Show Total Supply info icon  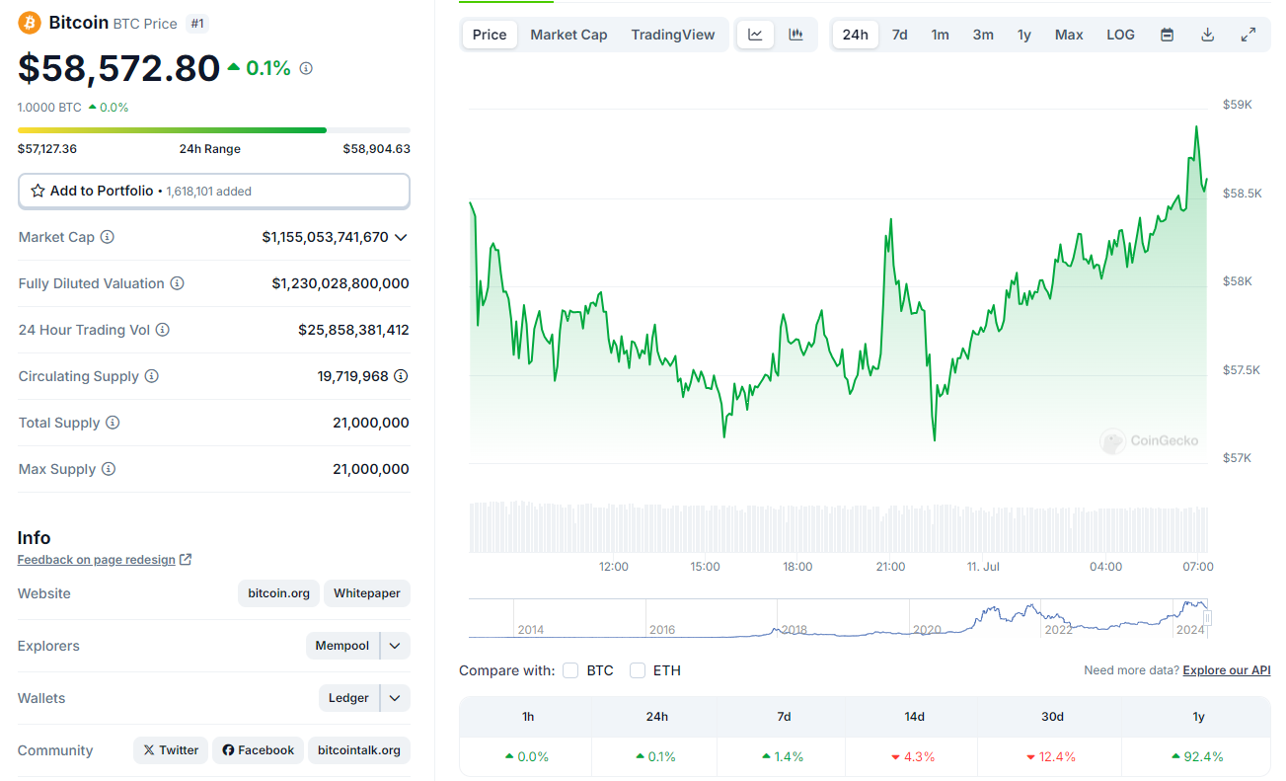(113, 423)
